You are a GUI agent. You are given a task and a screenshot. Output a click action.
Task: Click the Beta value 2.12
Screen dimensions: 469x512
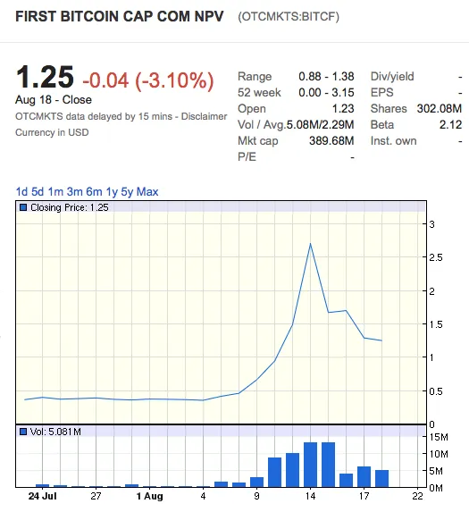(x=451, y=125)
